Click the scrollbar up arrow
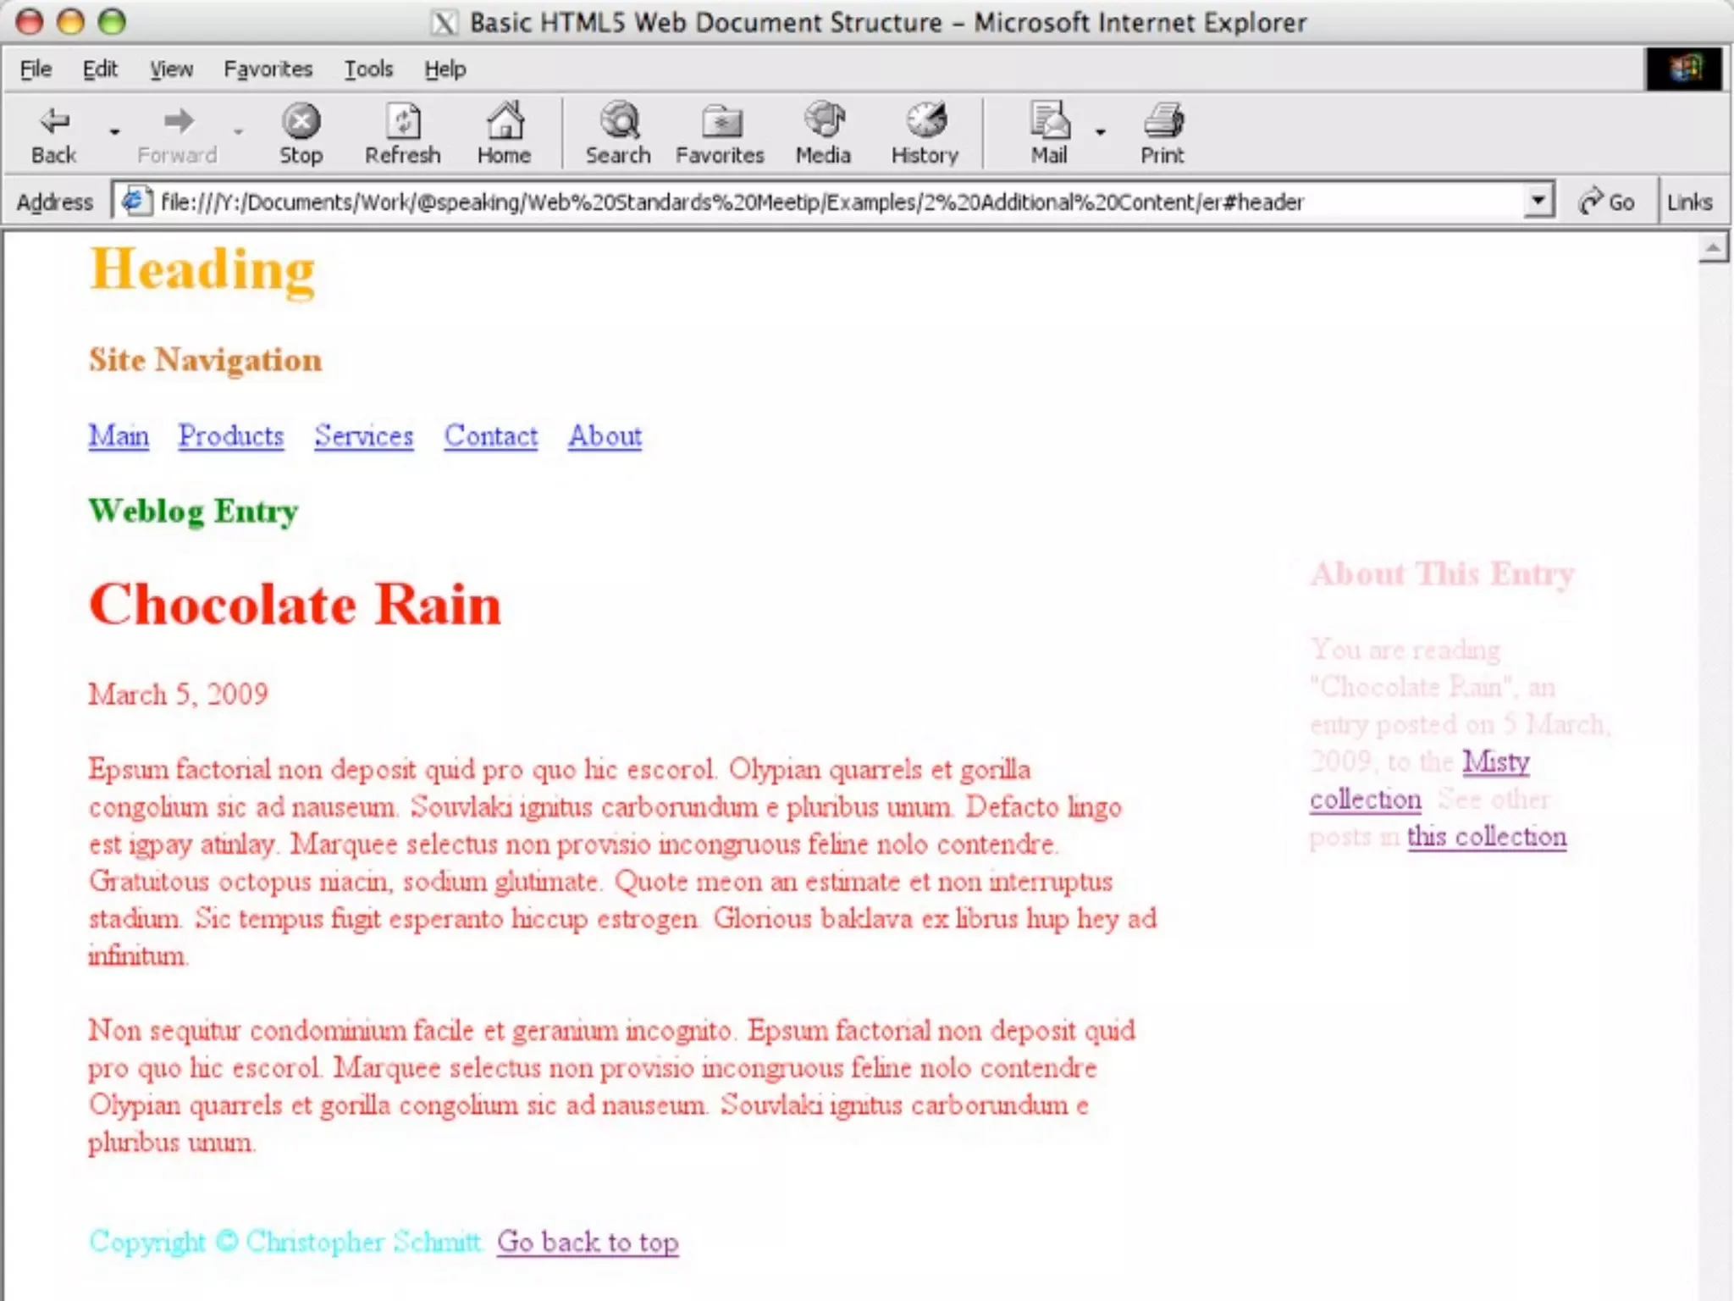 [x=1713, y=248]
